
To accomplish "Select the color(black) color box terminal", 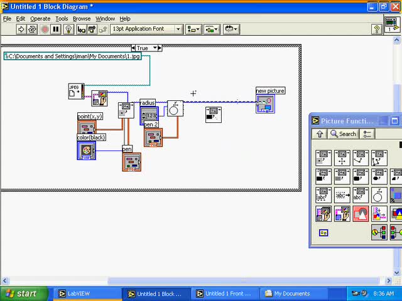I will pyautogui.click(x=87, y=150).
